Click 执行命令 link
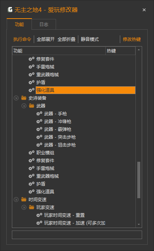Image resolution: width=154 pixels, height=251 pixels. pyautogui.click(x=22, y=39)
